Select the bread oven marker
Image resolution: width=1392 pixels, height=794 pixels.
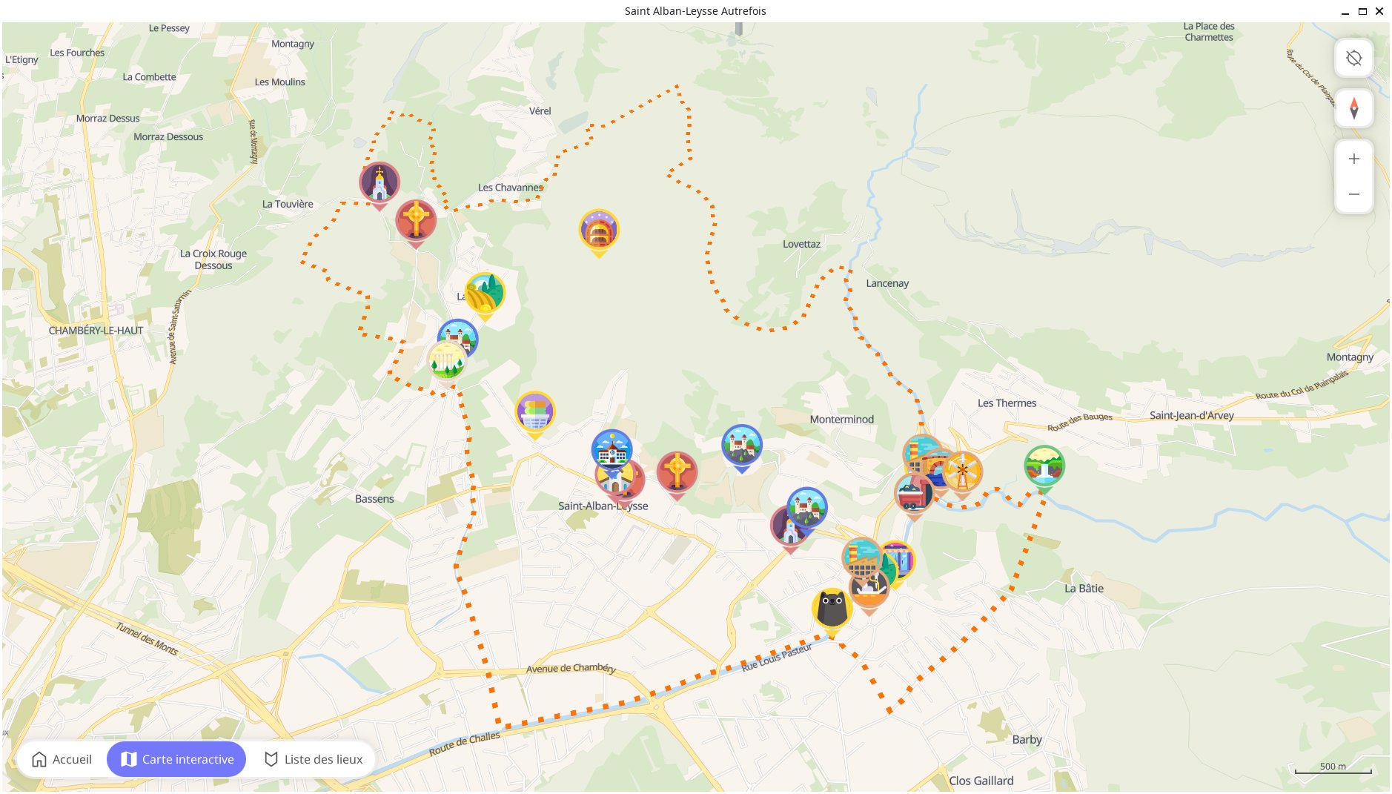(x=598, y=231)
